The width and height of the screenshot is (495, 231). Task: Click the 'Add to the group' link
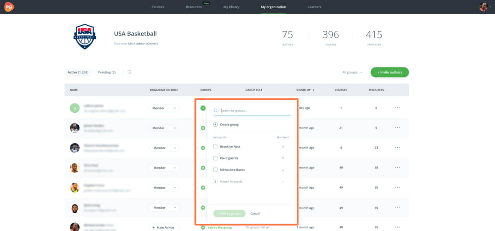[x=220, y=228]
